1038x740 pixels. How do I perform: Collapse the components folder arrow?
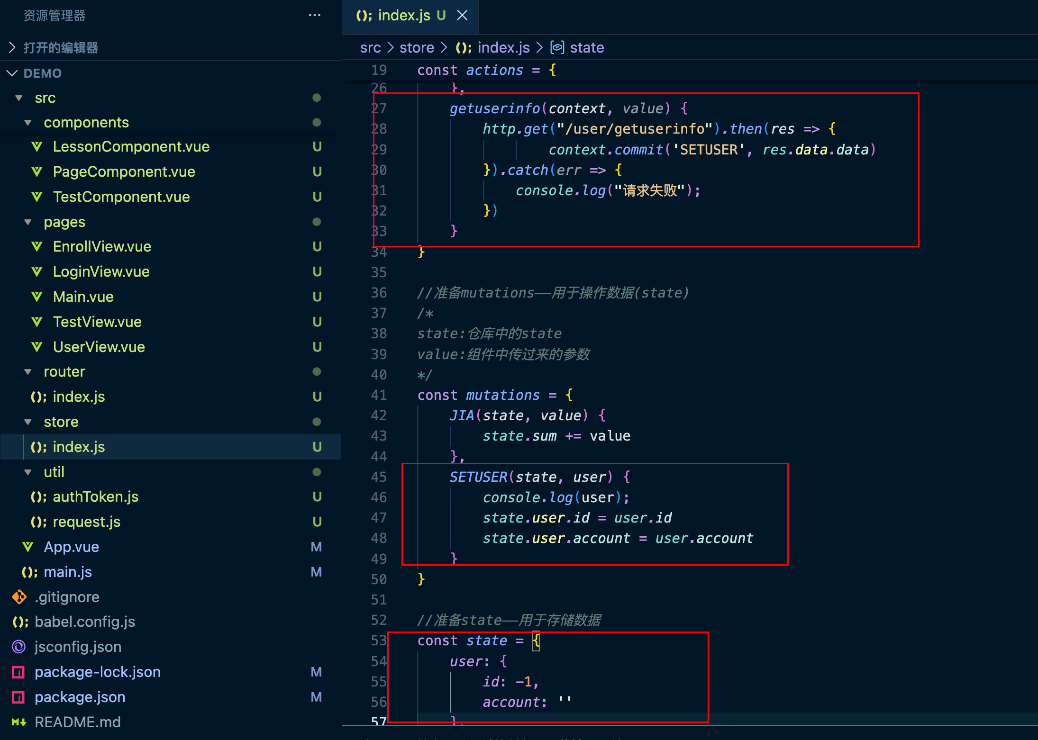28,123
